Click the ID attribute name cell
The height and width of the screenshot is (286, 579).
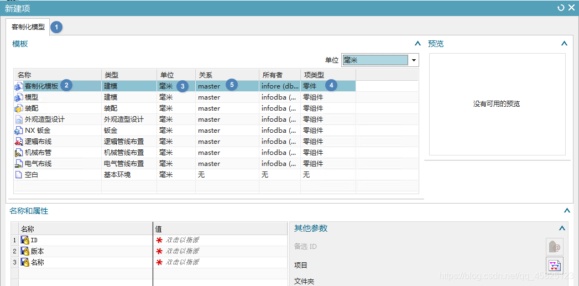tap(85, 240)
